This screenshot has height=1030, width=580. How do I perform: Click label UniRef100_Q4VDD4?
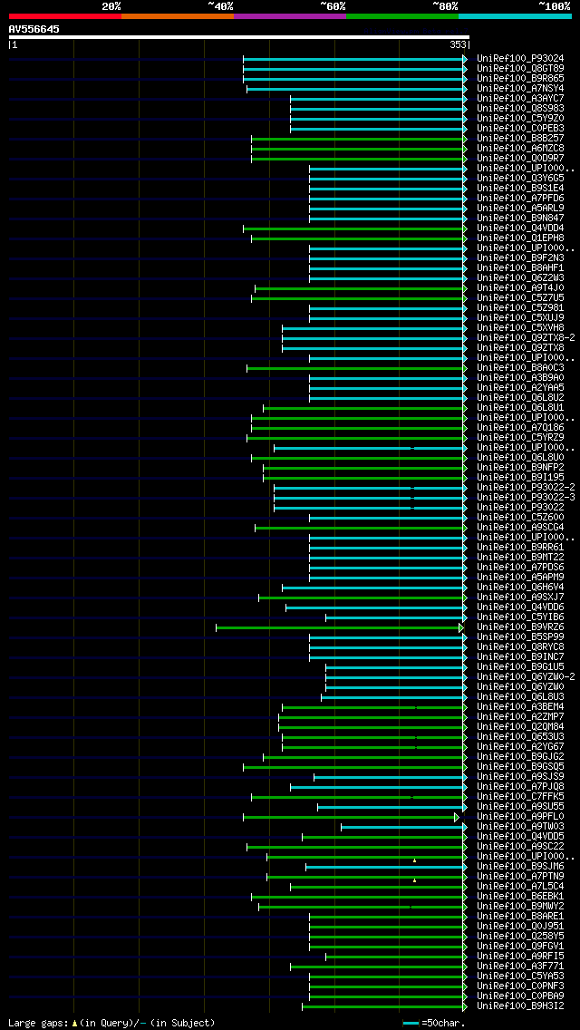[520, 228]
